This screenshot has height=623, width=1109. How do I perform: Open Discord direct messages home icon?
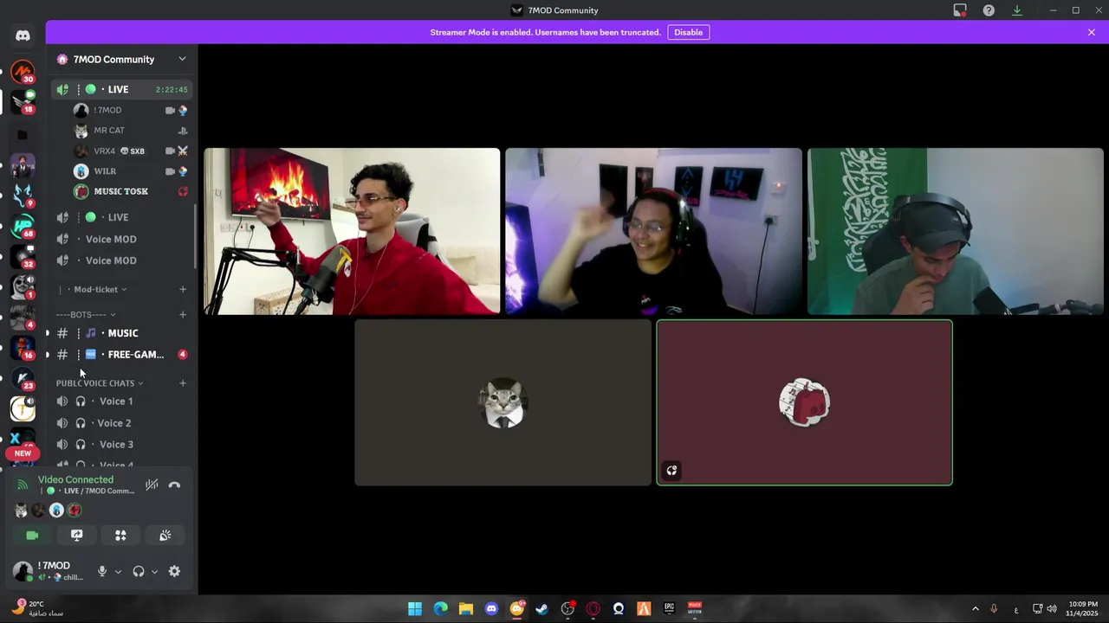(x=23, y=35)
